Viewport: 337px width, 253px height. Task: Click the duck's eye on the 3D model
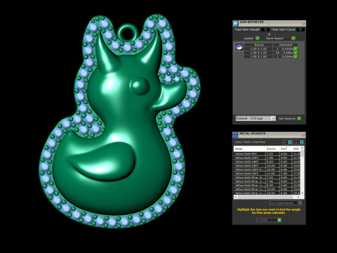pos(140,86)
